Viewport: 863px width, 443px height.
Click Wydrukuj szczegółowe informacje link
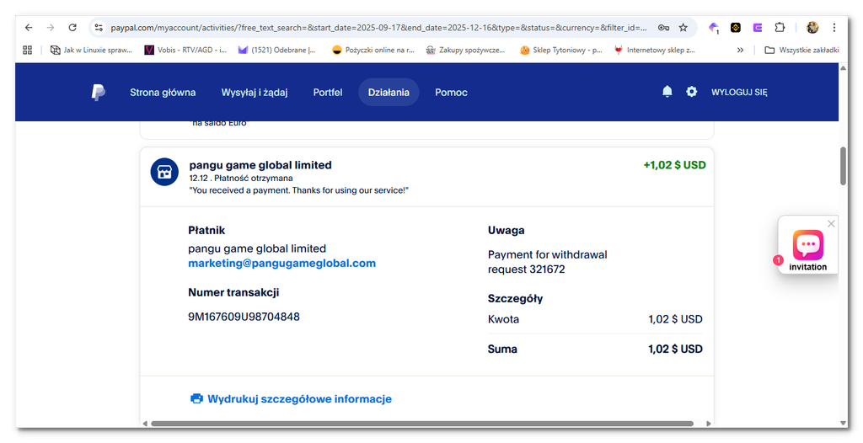299,398
